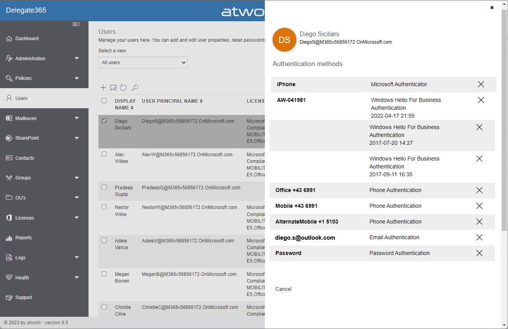Check the Alex Wilber row checkbox
Screen dimensions: 508x329
pos(104,154)
